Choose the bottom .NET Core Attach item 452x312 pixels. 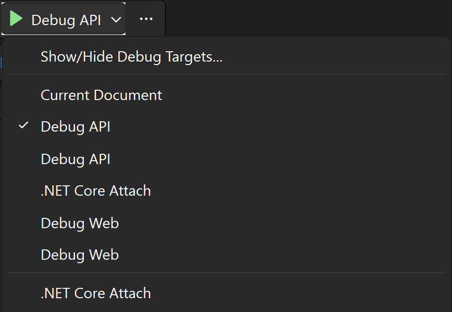click(95, 293)
